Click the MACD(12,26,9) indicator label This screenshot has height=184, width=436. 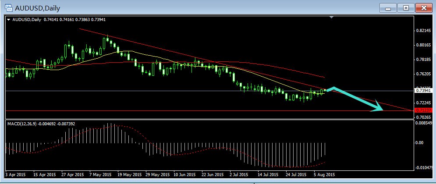[40, 124]
